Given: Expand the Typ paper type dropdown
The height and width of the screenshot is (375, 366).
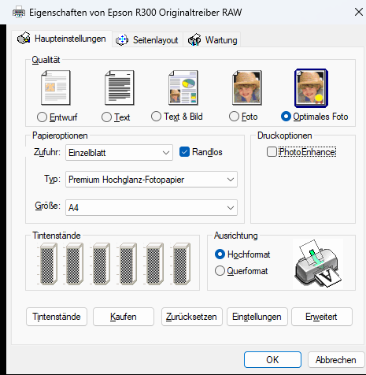Looking at the screenshot, I should coord(151,180).
